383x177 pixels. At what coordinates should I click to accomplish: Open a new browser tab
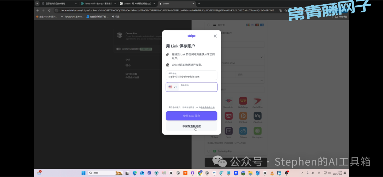[199, 4]
